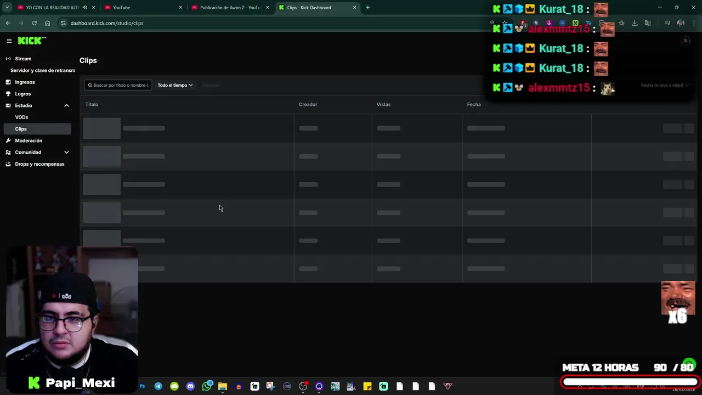Go back in browser
This screenshot has height=395, width=702.
click(8, 23)
